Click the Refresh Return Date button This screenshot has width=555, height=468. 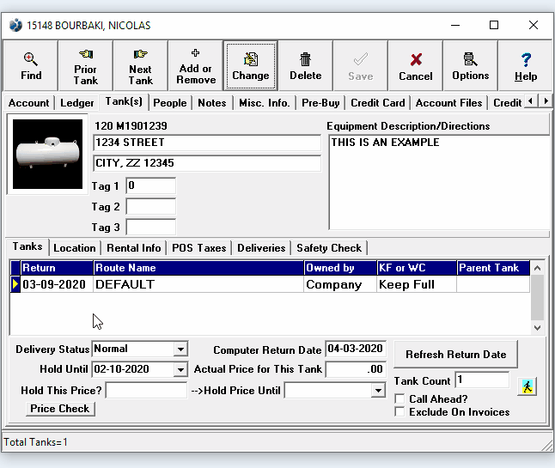[x=456, y=354]
